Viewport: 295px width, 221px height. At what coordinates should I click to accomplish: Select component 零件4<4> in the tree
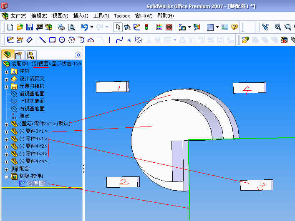33,161
